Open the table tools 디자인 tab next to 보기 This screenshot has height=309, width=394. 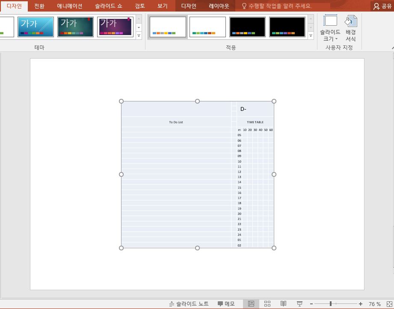189,6
